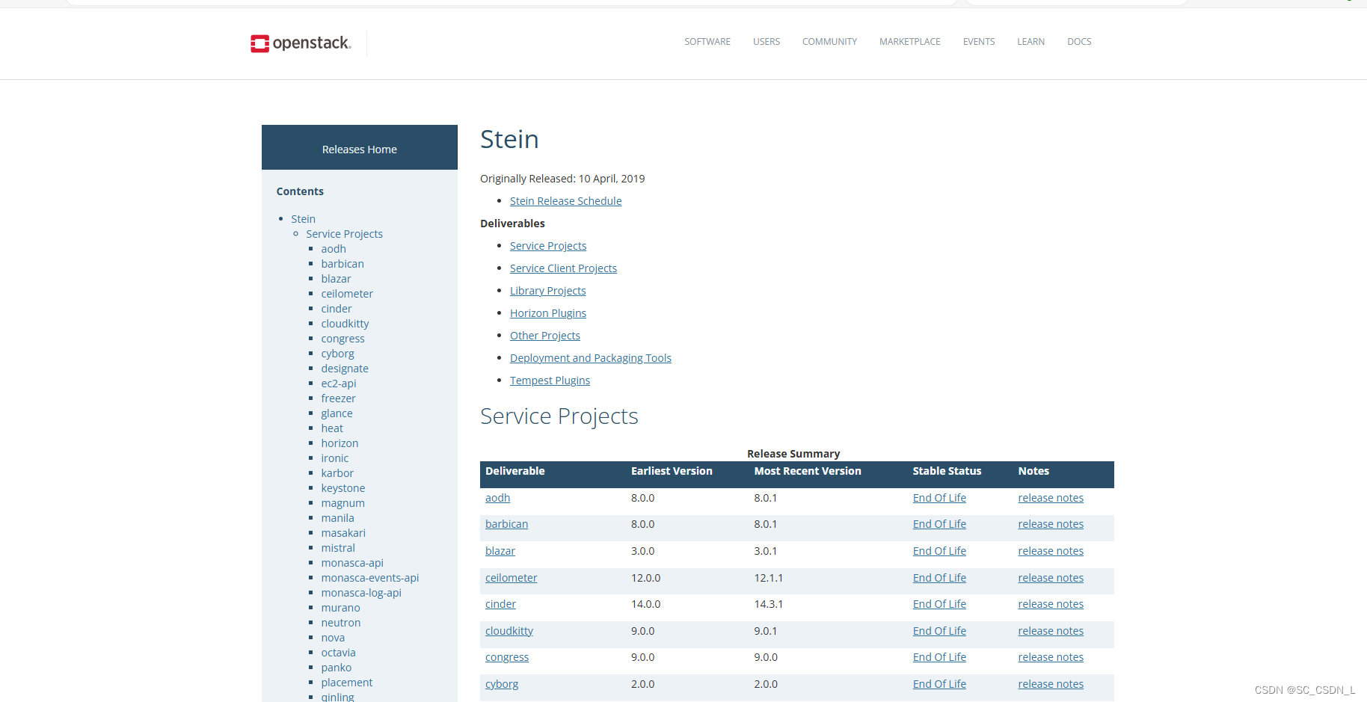Open release notes for ceilometer

[x=1051, y=578]
